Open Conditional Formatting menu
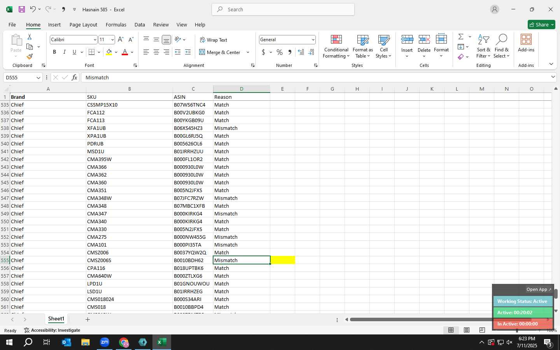560x350 pixels. click(336, 46)
